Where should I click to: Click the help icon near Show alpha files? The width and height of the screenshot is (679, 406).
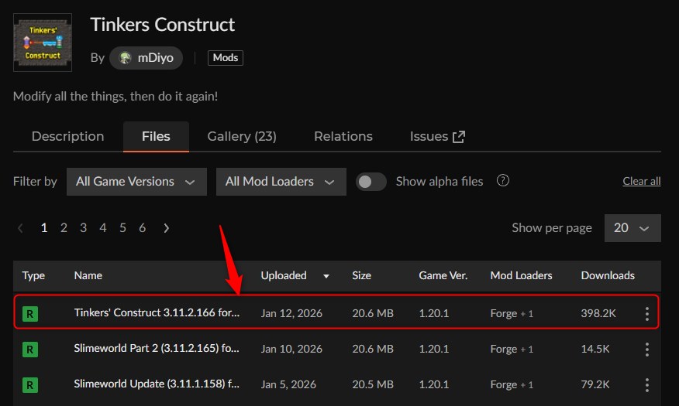tap(503, 180)
